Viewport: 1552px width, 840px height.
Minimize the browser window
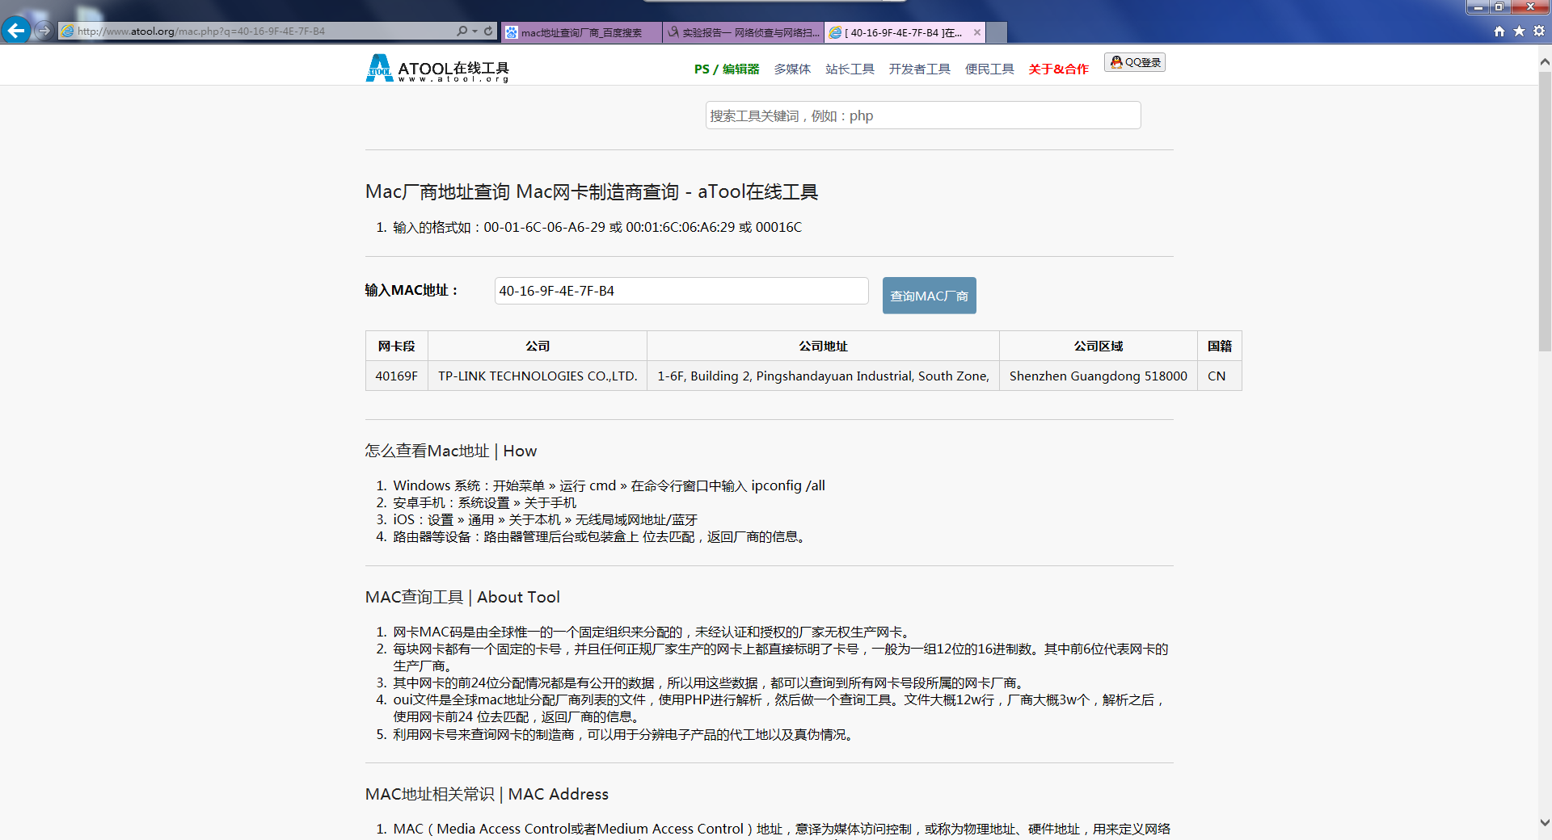click(1478, 7)
